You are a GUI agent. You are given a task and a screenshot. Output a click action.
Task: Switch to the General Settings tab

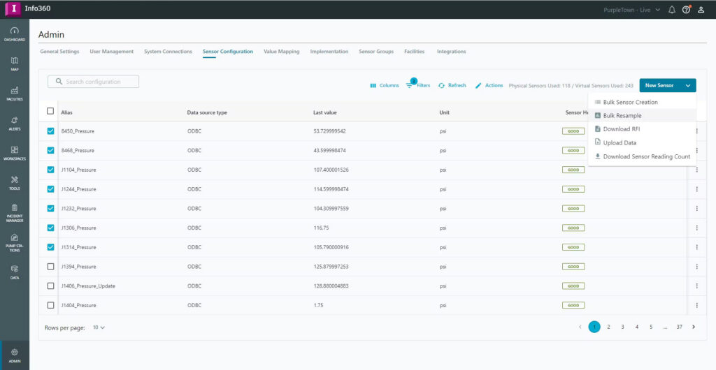pyautogui.click(x=59, y=52)
